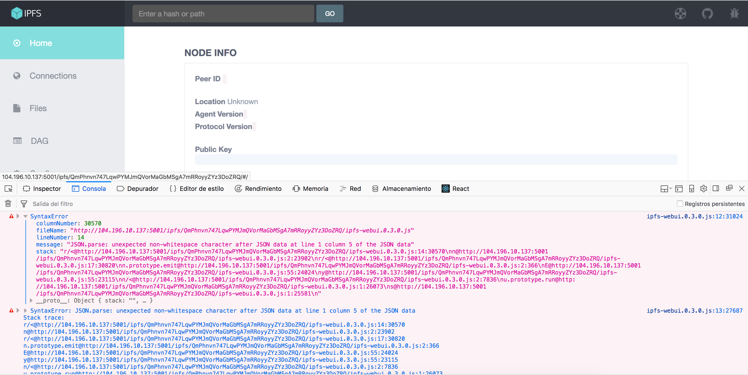Open the devtools settings gear
Image resolution: width=748 pixels, height=375 pixels.
tap(703, 188)
